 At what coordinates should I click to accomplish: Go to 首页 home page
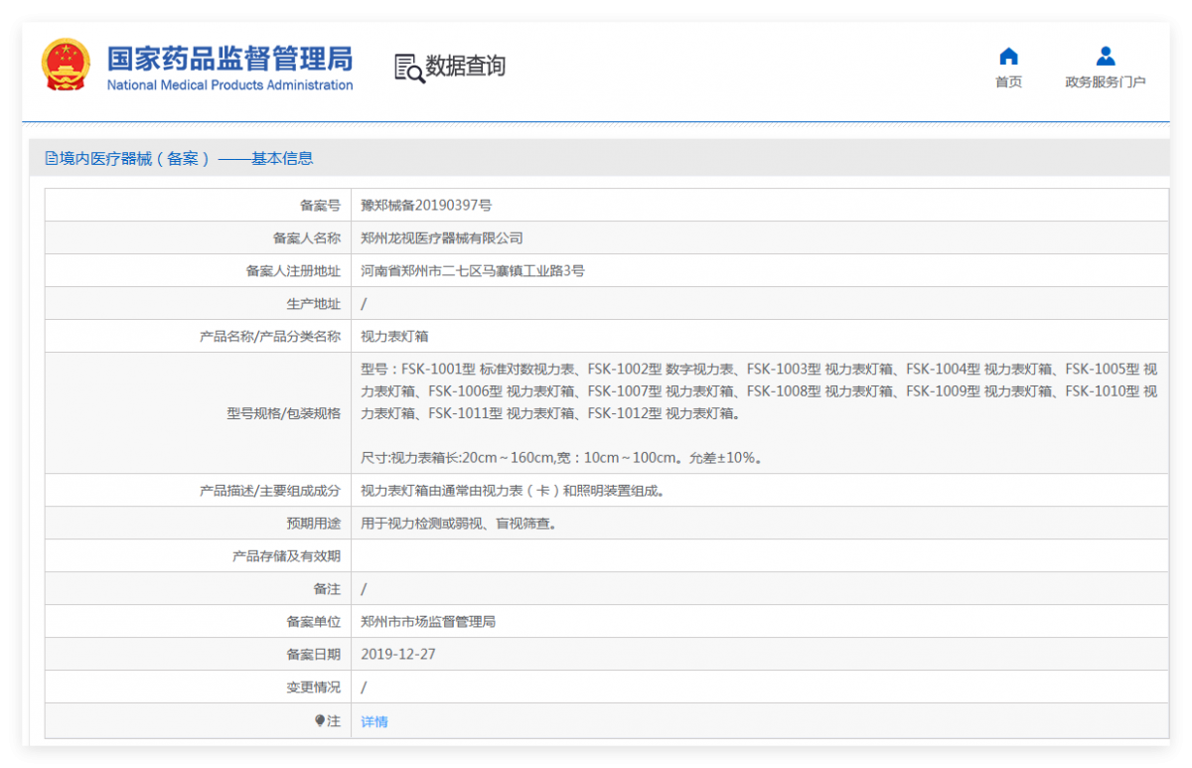(x=1008, y=82)
